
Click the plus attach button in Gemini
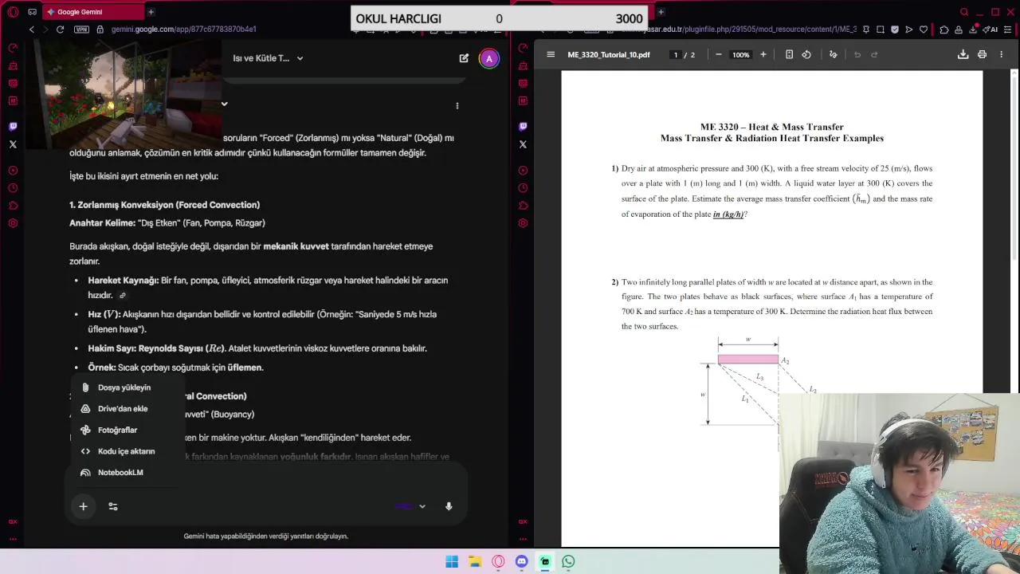click(83, 506)
